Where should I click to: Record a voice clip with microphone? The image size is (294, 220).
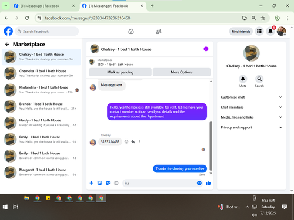click(91, 183)
